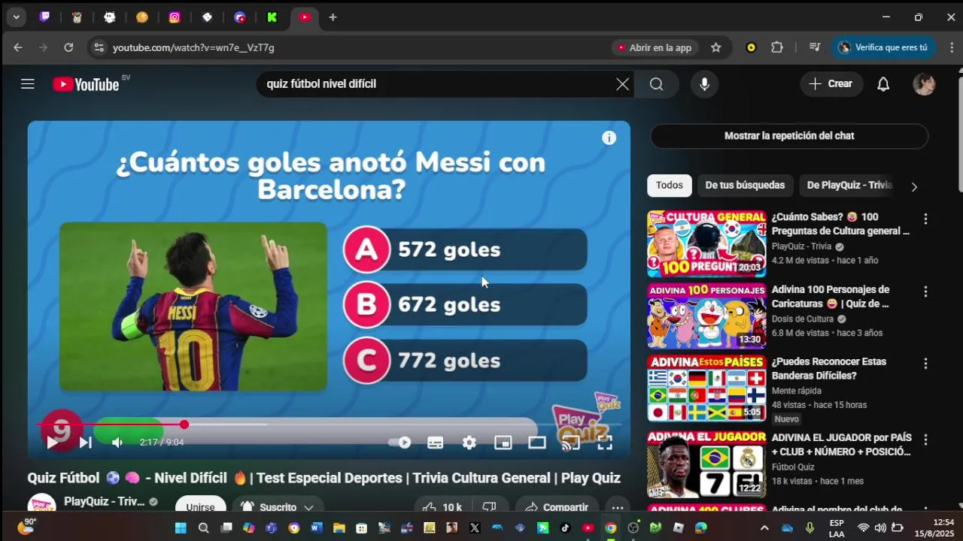The height and width of the screenshot is (541, 963).
Task: Enter full screen mode
Action: click(x=604, y=443)
